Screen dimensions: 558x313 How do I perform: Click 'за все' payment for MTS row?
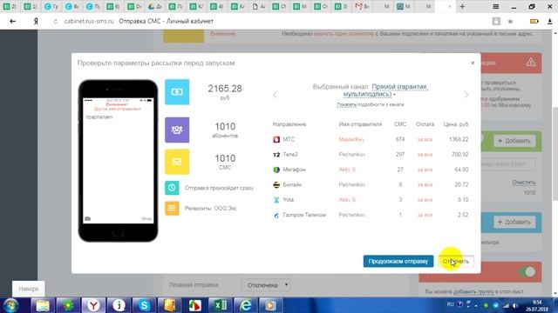(425, 139)
